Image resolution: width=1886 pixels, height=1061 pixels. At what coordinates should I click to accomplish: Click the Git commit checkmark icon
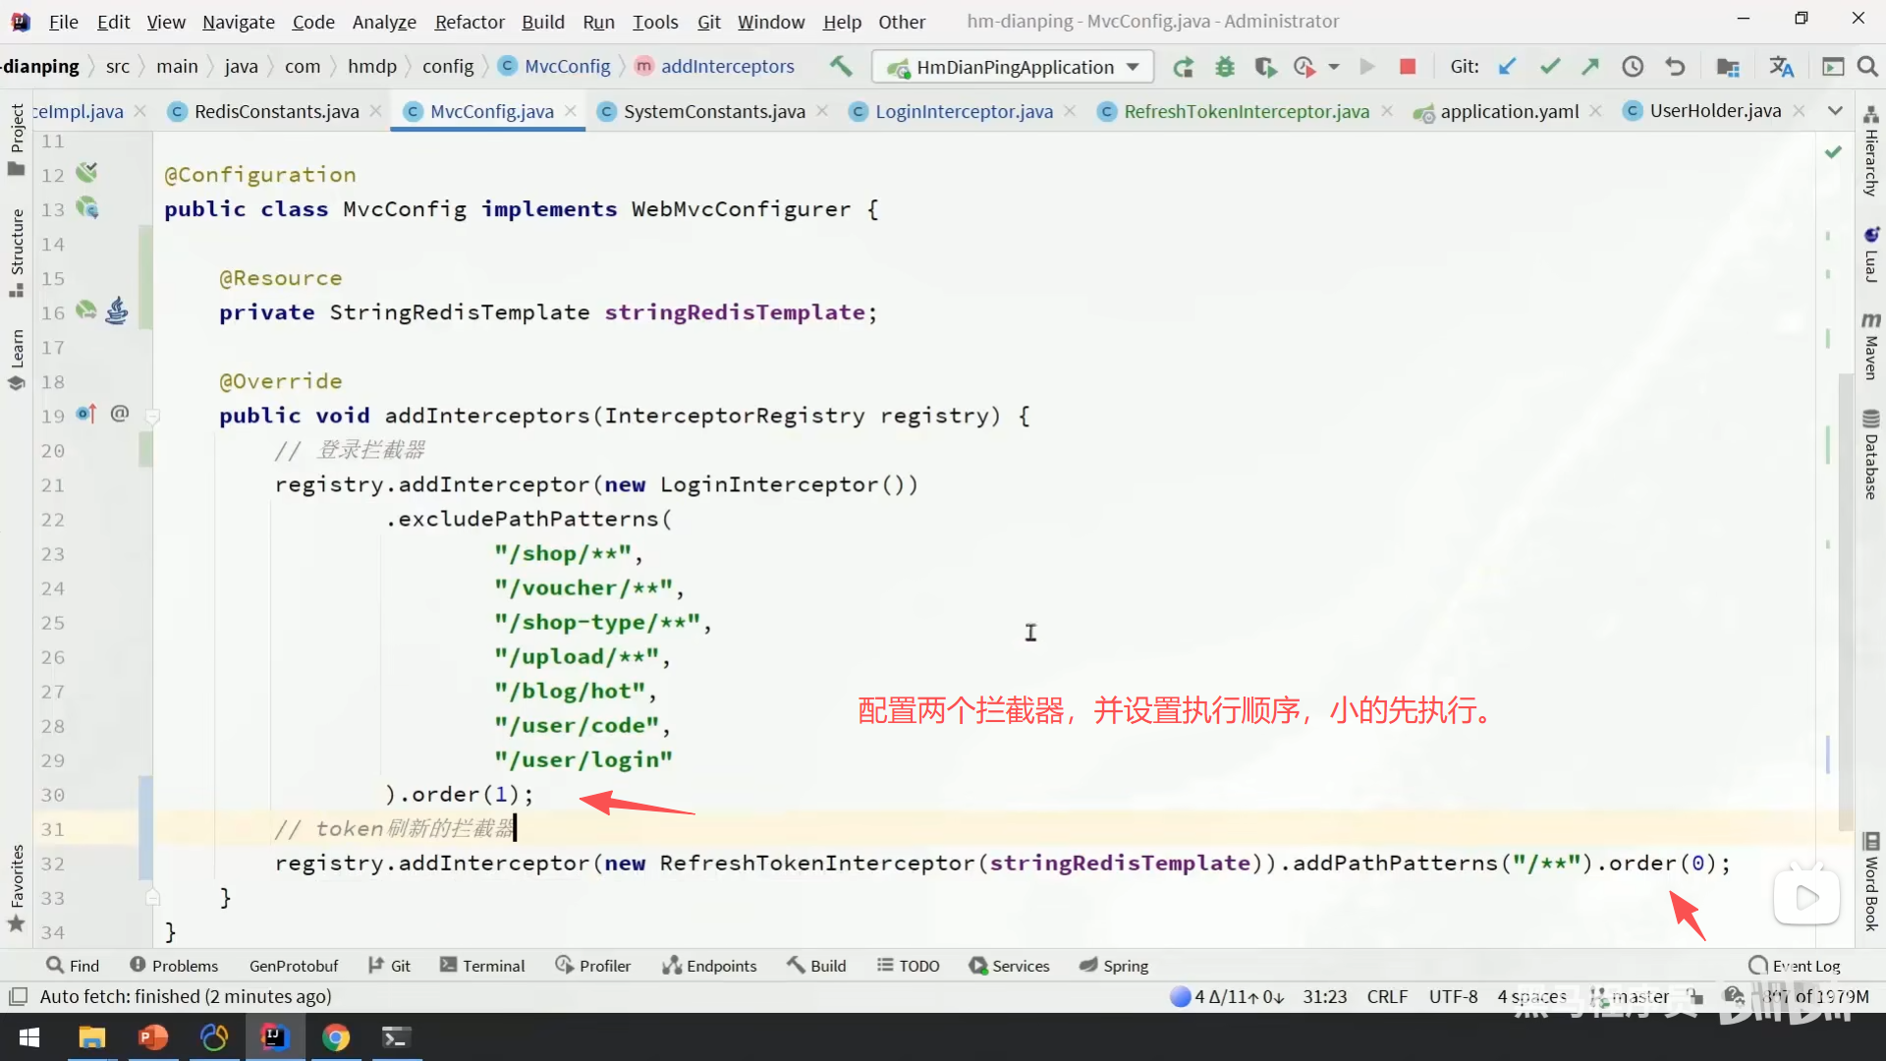(1550, 67)
